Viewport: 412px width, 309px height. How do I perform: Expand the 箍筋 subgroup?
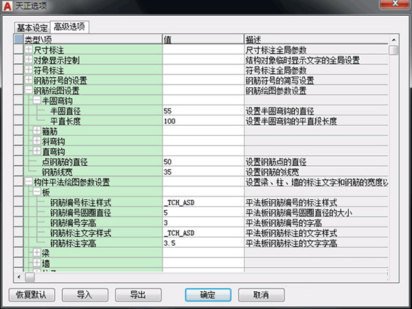[x=36, y=130]
